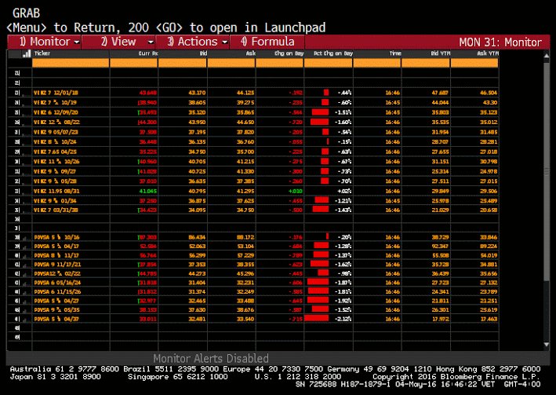Sort by the Bid column header
This screenshot has width=556, height=395.
pos(203,53)
